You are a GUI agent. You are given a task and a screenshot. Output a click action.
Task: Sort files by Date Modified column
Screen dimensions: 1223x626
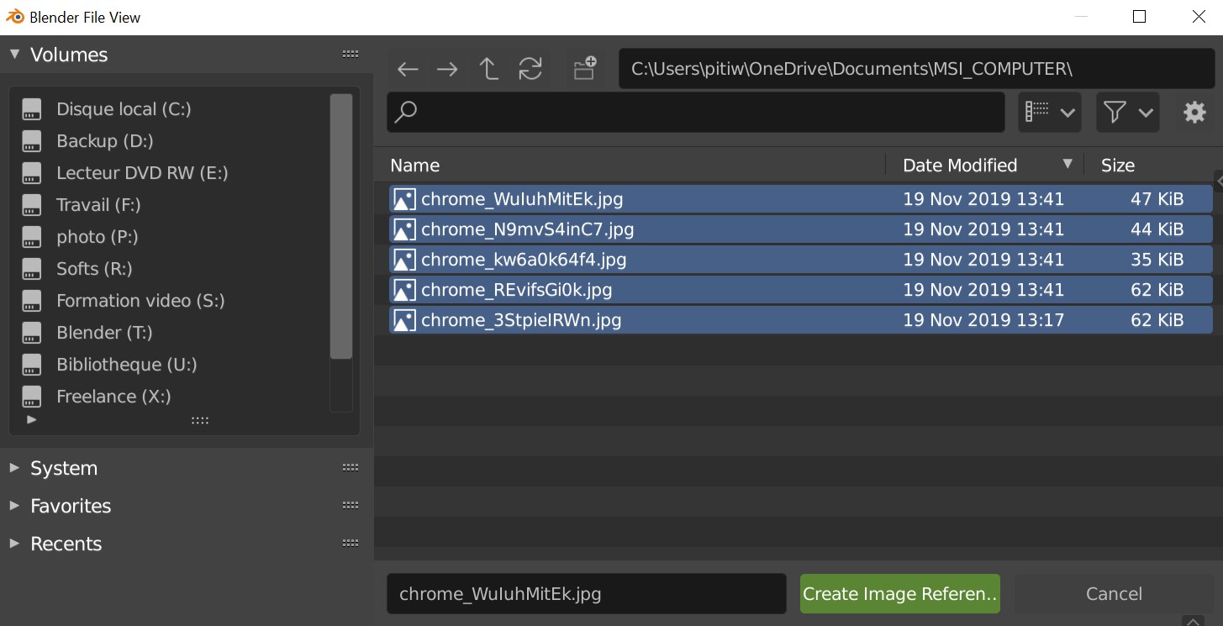[x=960, y=166]
